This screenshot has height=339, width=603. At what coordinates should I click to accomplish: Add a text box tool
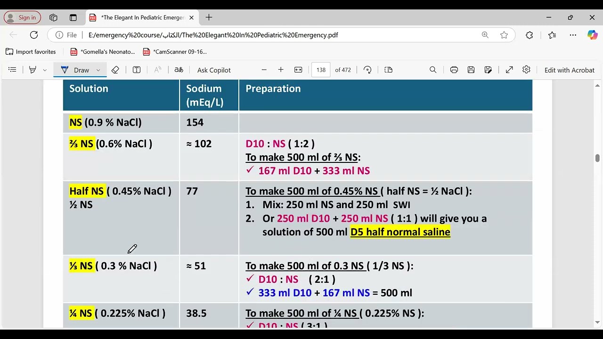(x=137, y=70)
